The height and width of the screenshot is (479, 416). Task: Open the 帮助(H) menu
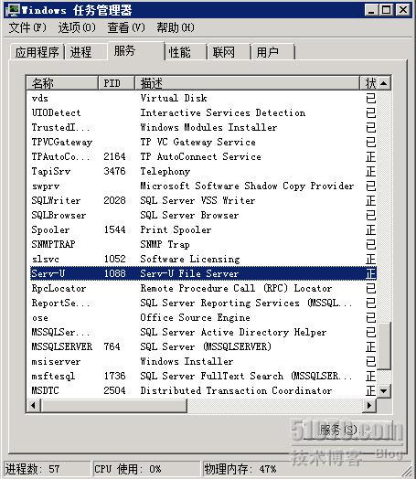coord(176,27)
